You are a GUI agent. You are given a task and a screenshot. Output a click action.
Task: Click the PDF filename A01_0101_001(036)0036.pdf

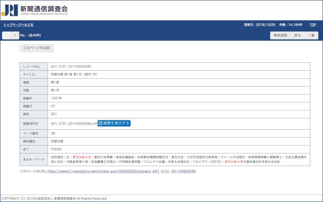click(74, 123)
